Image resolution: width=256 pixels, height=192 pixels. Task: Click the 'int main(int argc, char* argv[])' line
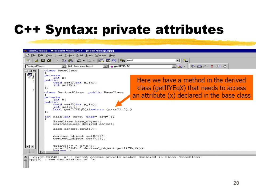[79, 117]
